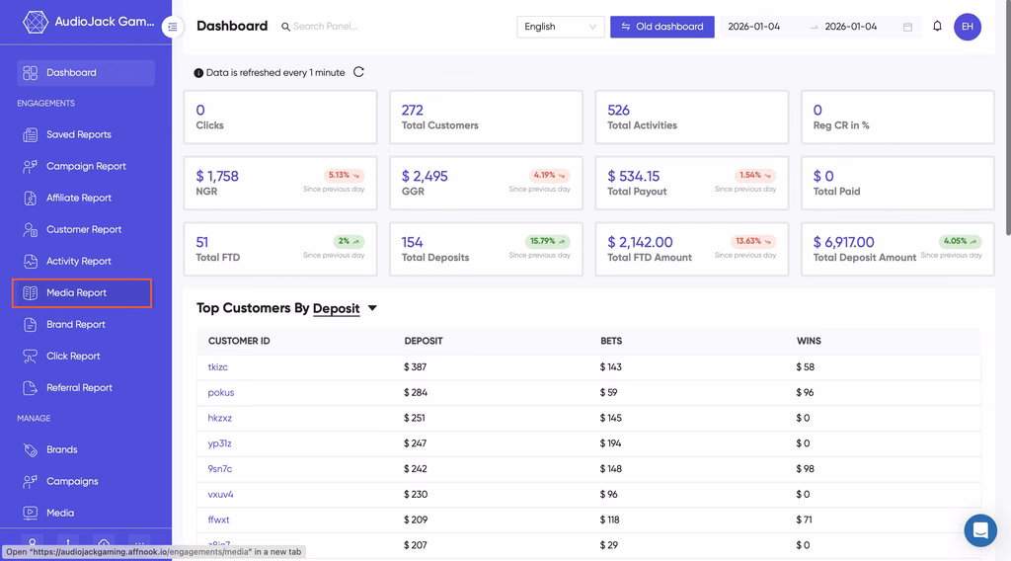Open customer tkizc
Viewport: 1011px width, 561px height.
217,366
